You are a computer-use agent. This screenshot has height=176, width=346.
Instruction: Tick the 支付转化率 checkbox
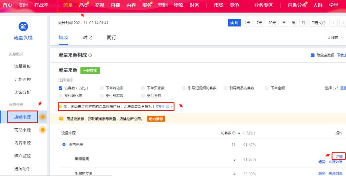point(61,96)
